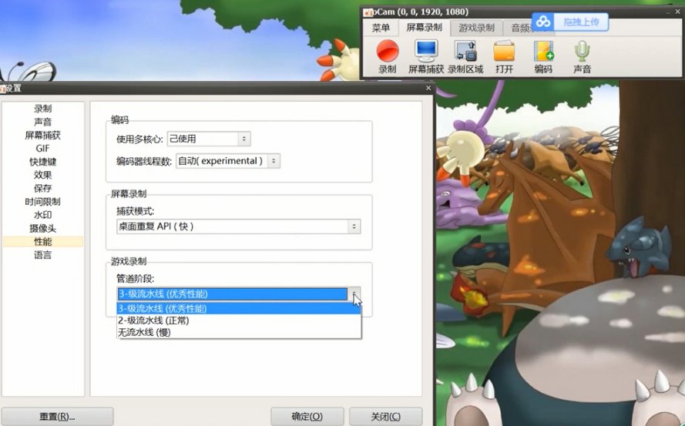Open the 捕获模式 dropdown

click(239, 226)
